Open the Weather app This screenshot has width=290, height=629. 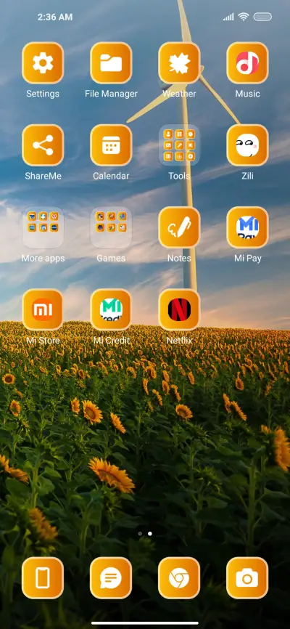tap(179, 63)
